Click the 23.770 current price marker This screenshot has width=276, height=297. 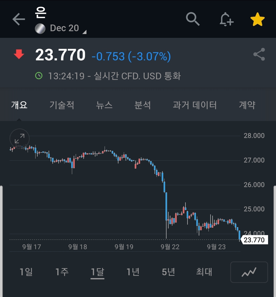coord(254,240)
